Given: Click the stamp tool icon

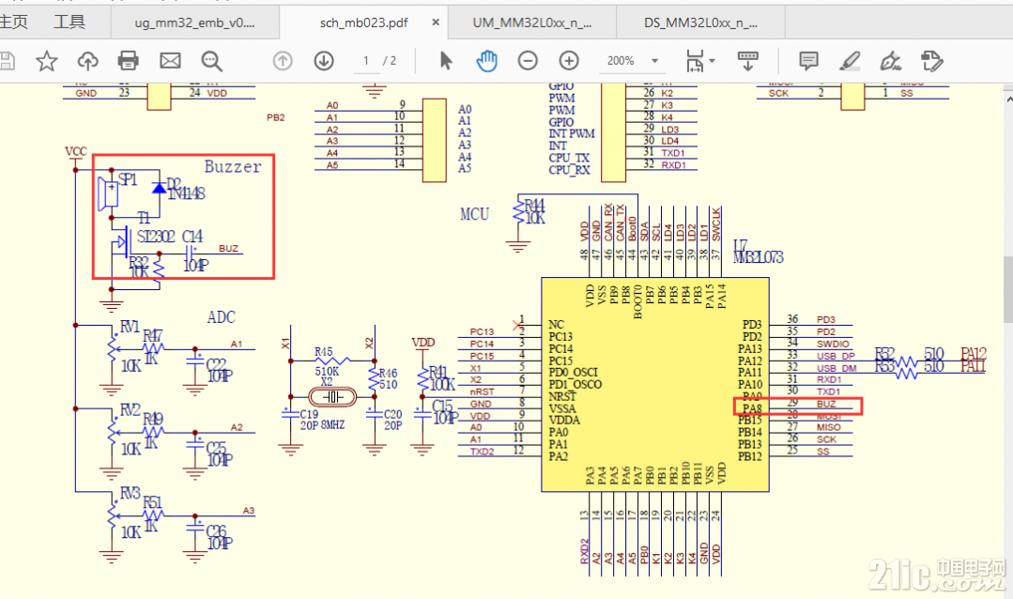Looking at the screenshot, I should (x=931, y=61).
